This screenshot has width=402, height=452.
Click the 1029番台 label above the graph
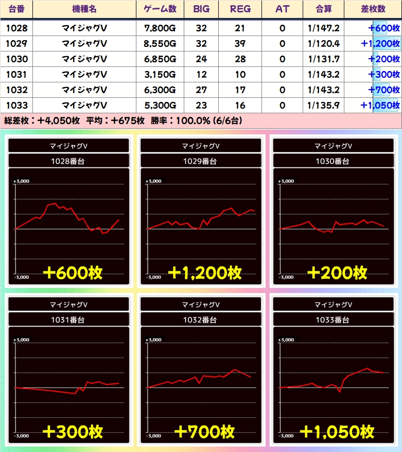click(x=200, y=161)
